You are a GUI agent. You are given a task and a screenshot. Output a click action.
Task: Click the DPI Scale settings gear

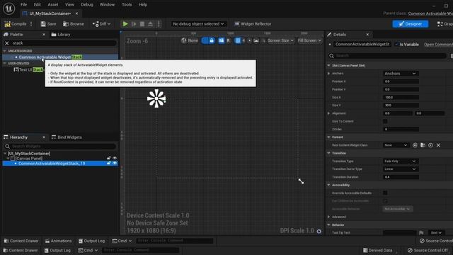[x=319, y=232]
